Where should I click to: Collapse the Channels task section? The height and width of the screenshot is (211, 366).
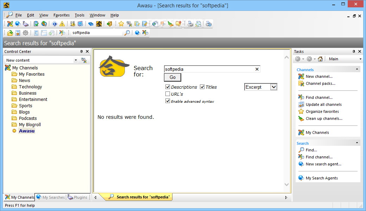click(357, 69)
